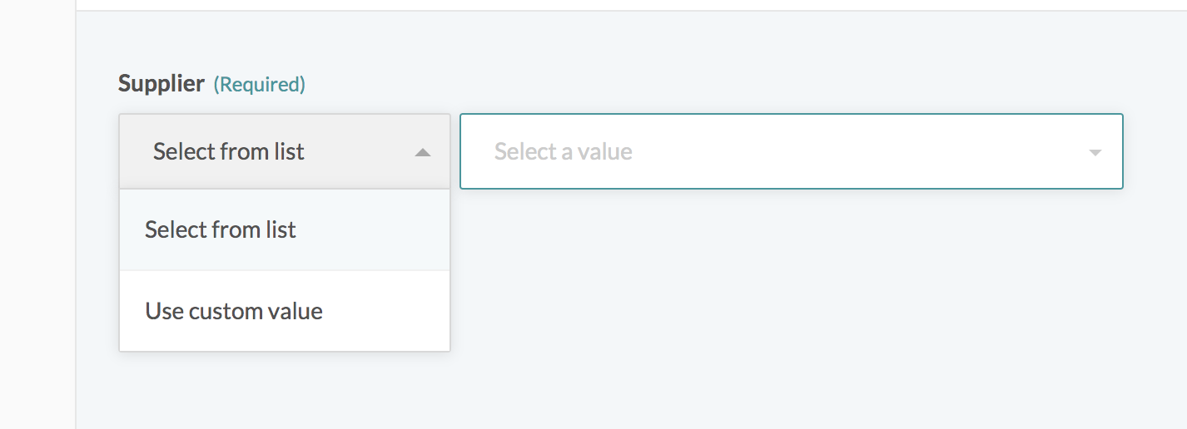Image resolution: width=1187 pixels, height=429 pixels.
Task: Open the "Select a value" combo box
Action: tap(791, 151)
